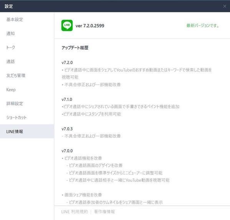The width and height of the screenshot is (230, 220).
Task: Open the 基本設定 settings section
Action: click(15, 20)
